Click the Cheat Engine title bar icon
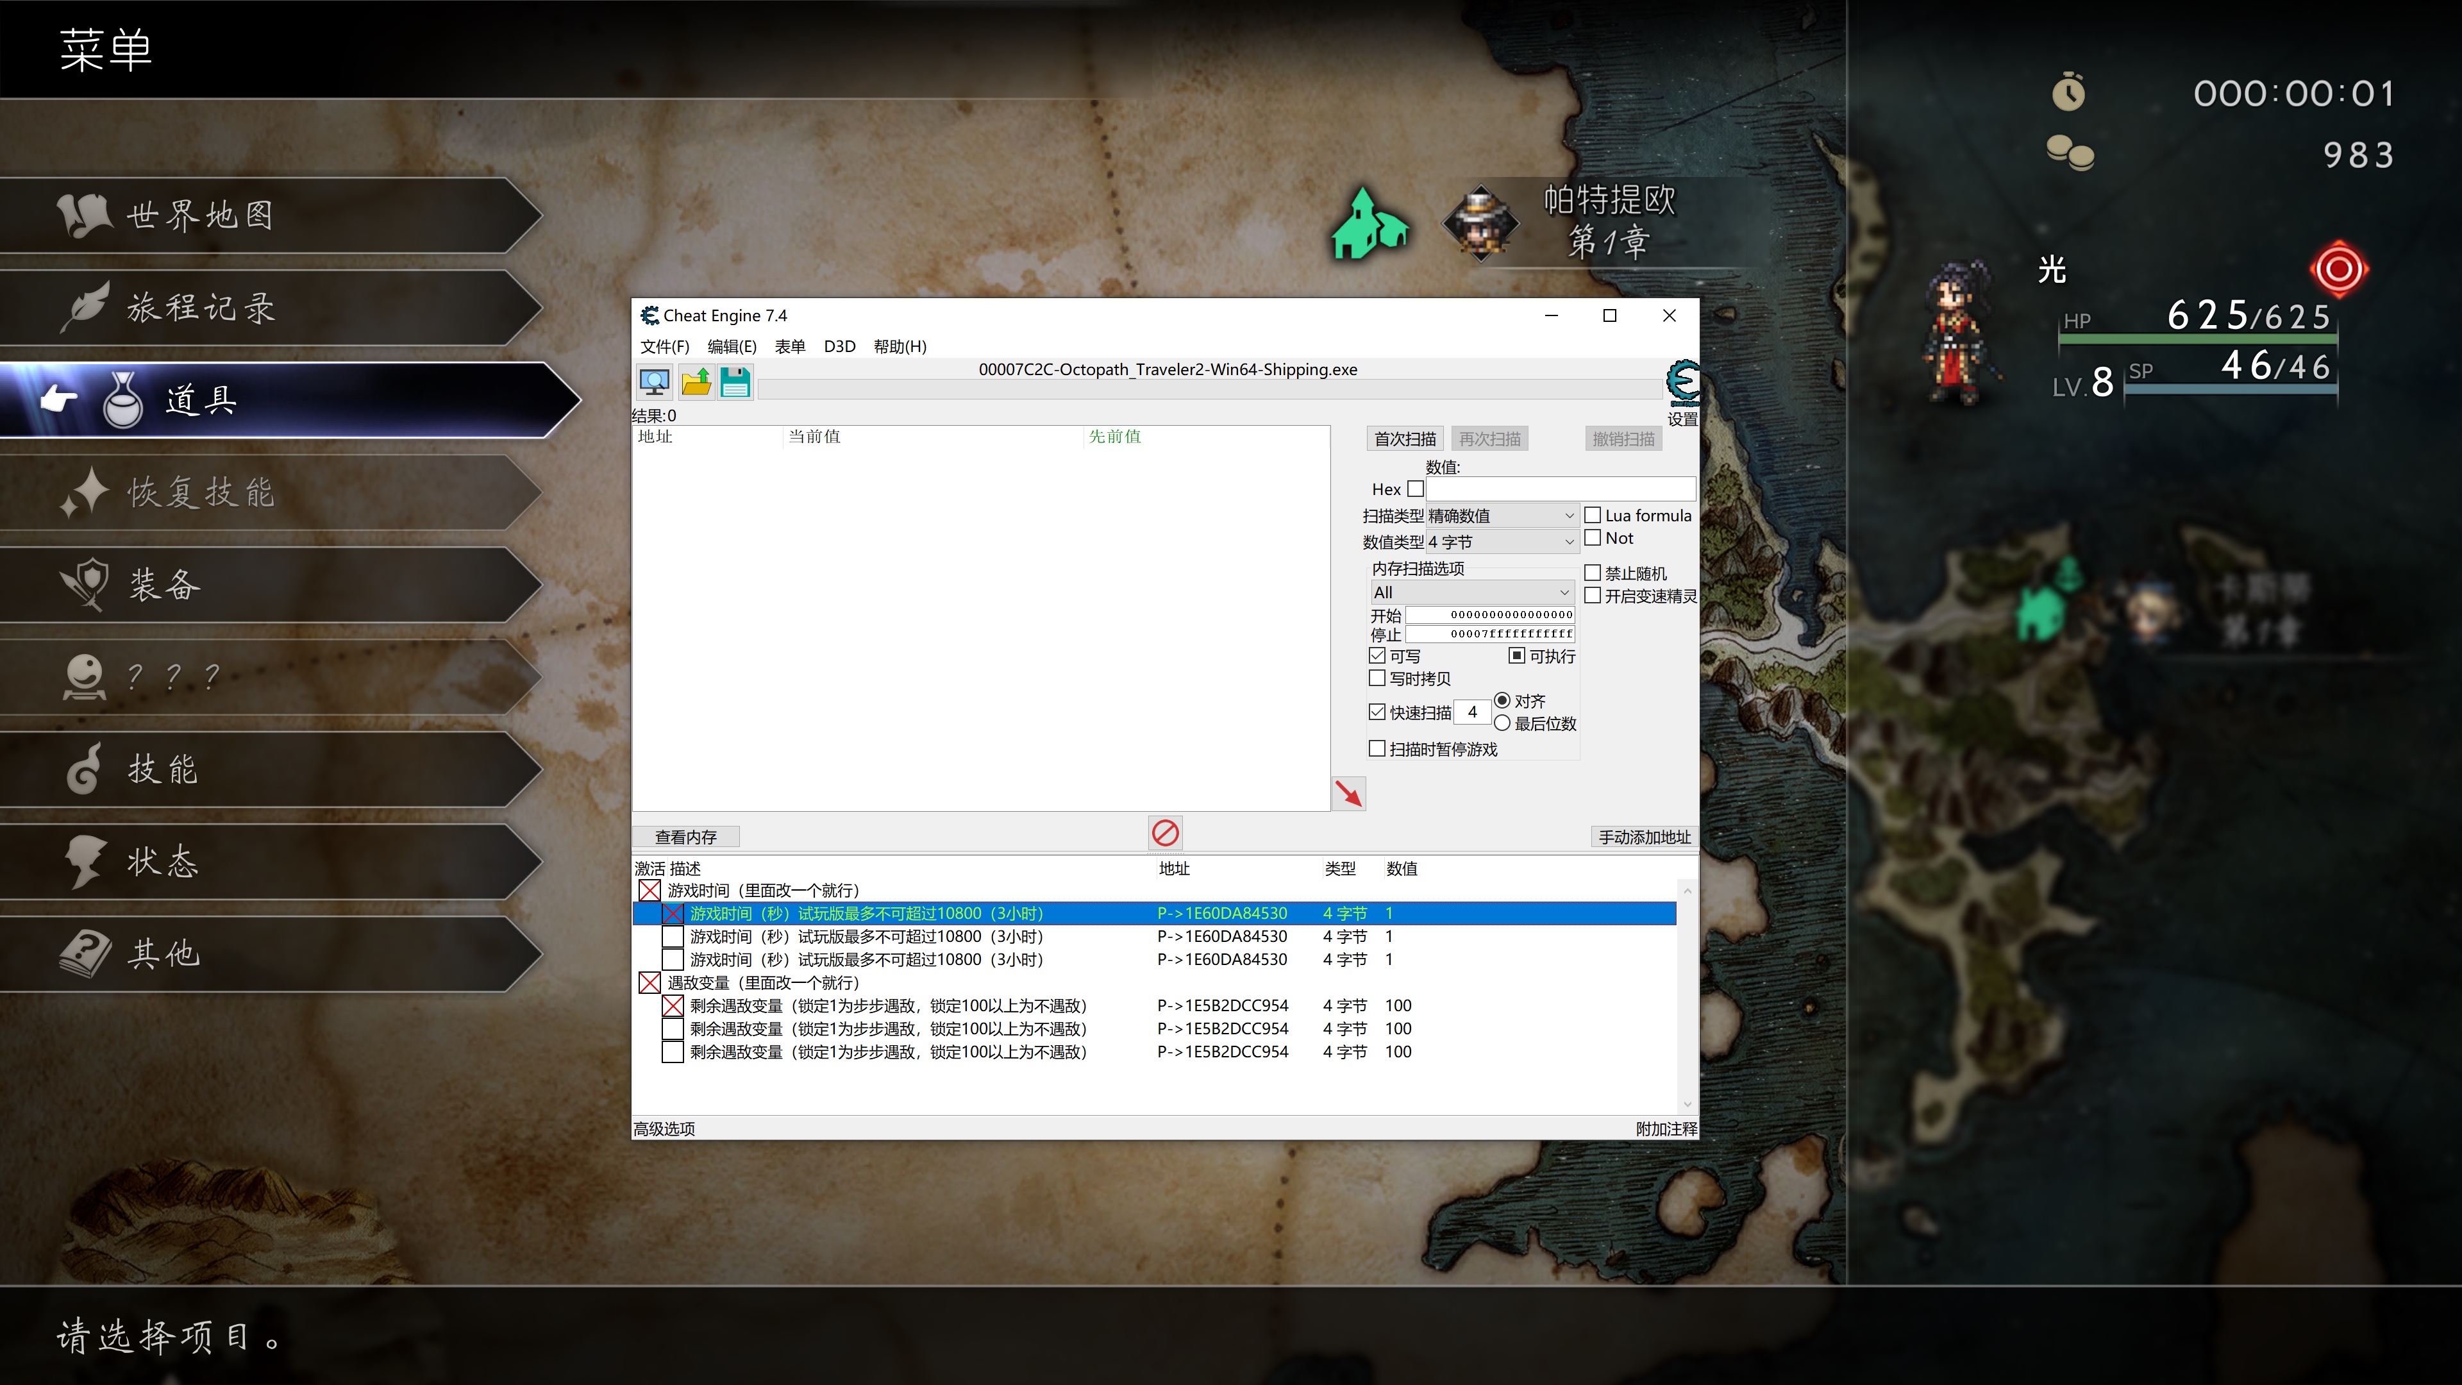Image resolution: width=2462 pixels, height=1385 pixels. [x=650, y=315]
